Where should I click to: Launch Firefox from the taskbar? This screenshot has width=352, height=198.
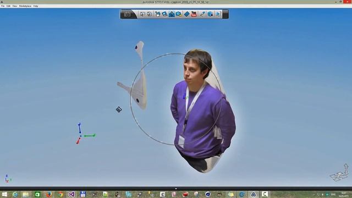49,194
